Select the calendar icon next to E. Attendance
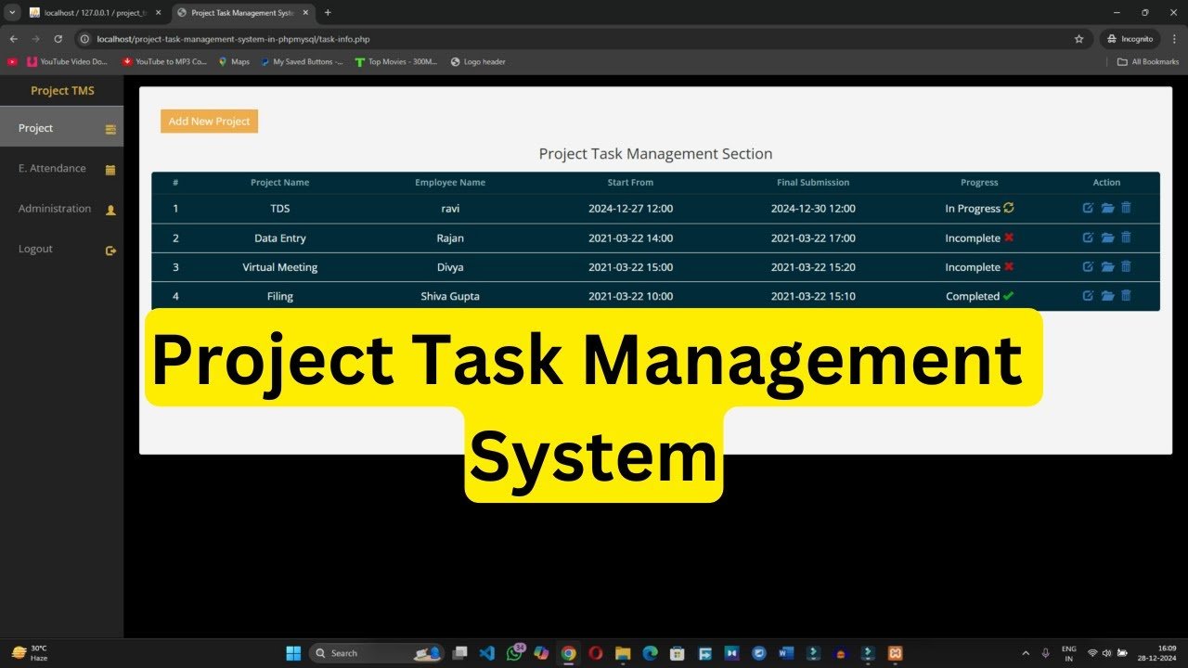This screenshot has height=668, width=1188. click(x=110, y=169)
